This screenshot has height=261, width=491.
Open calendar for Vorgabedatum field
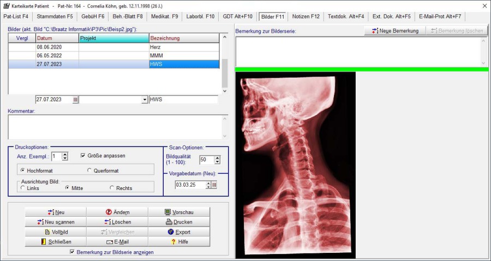tap(214, 185)
